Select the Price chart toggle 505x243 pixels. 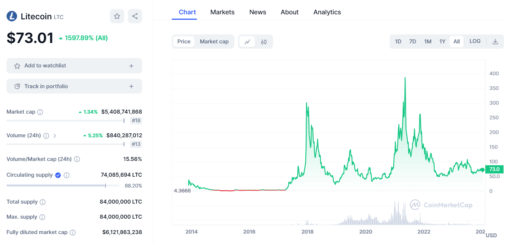tap(184, 42)
